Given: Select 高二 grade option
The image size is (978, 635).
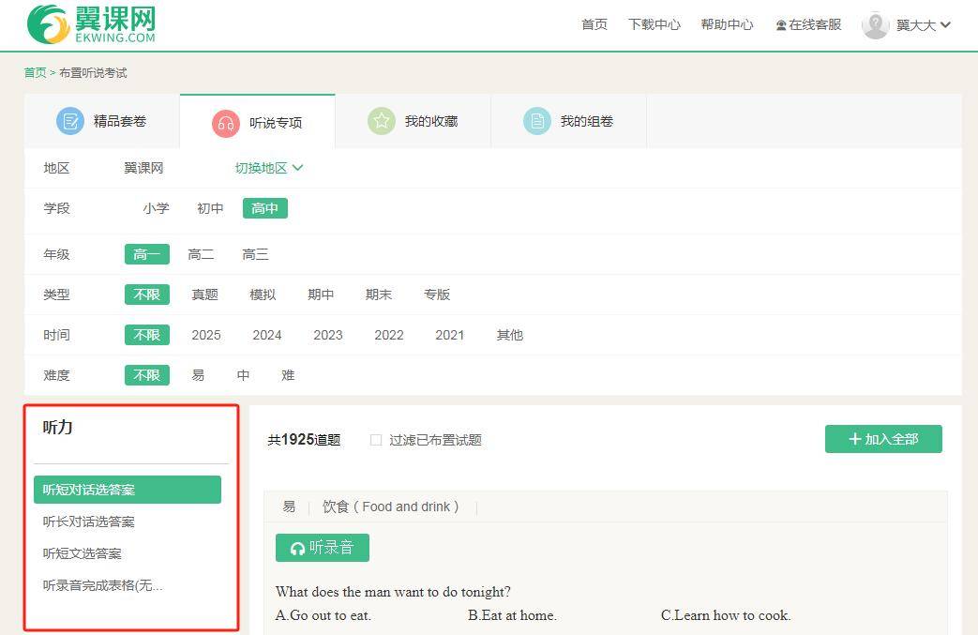Looking at the screenshot, I should click(201, 254).
